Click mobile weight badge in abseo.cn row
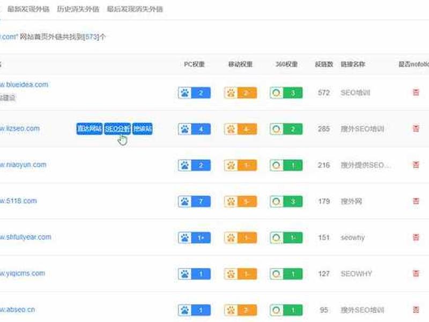The image size is (429, 322). pos(240,310)
